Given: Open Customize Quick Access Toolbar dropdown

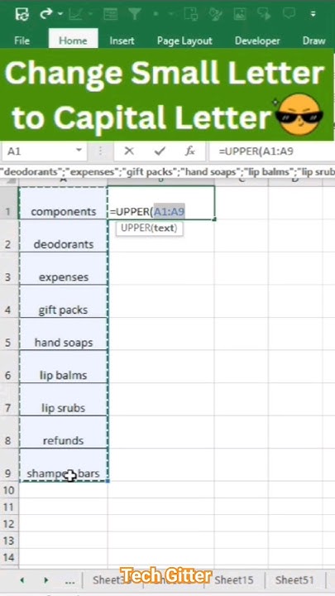Looking at the screenshot, I should [313, 14].
